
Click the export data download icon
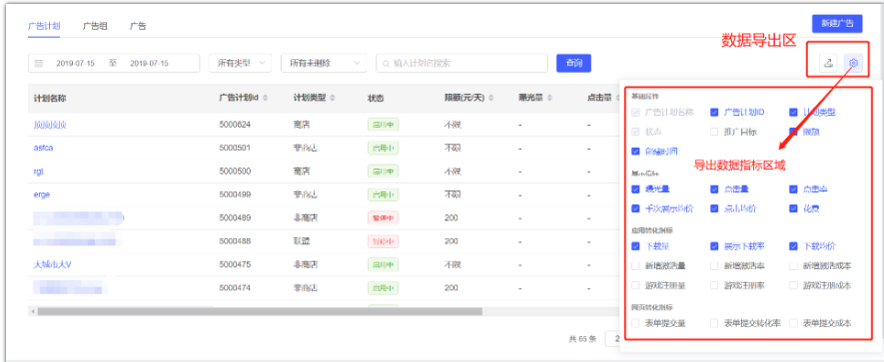pyautogui.click(x=828, y=64)
